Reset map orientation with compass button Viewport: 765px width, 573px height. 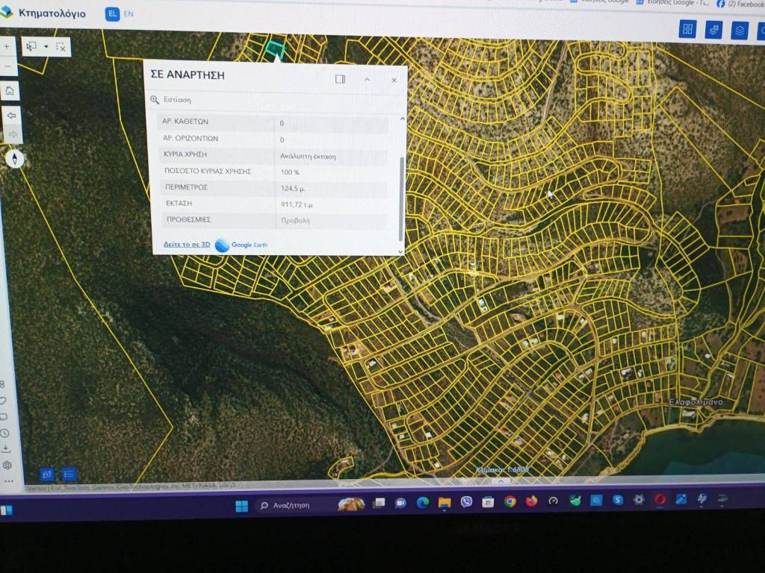(15, 158)
